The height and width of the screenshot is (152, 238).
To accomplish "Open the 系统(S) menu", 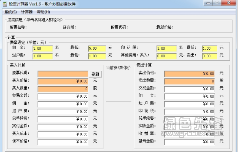I will pyautogui.click(x=11, y=12).
